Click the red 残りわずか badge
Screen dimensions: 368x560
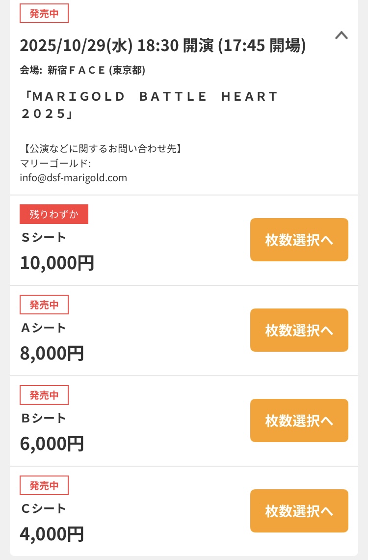coord(54,214)
